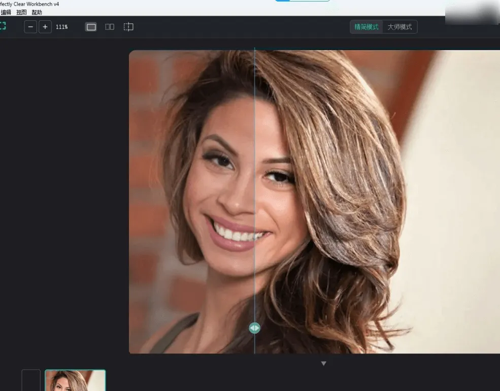This screenshot has height=391, width=500.
Task: Click the before/after divider handle on photo
Action: [254, 328]
